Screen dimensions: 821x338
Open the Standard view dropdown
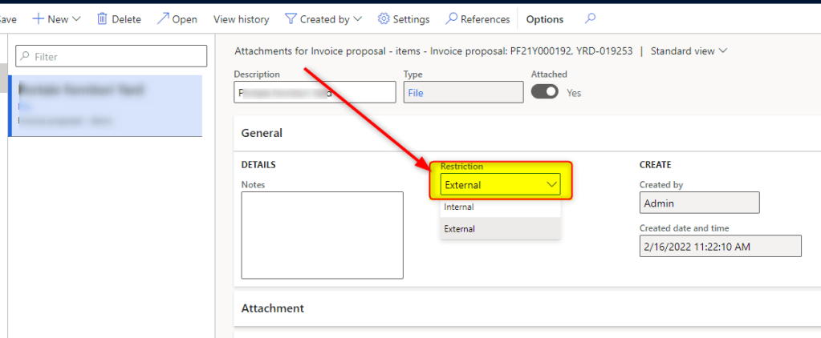tap(689, 51)
